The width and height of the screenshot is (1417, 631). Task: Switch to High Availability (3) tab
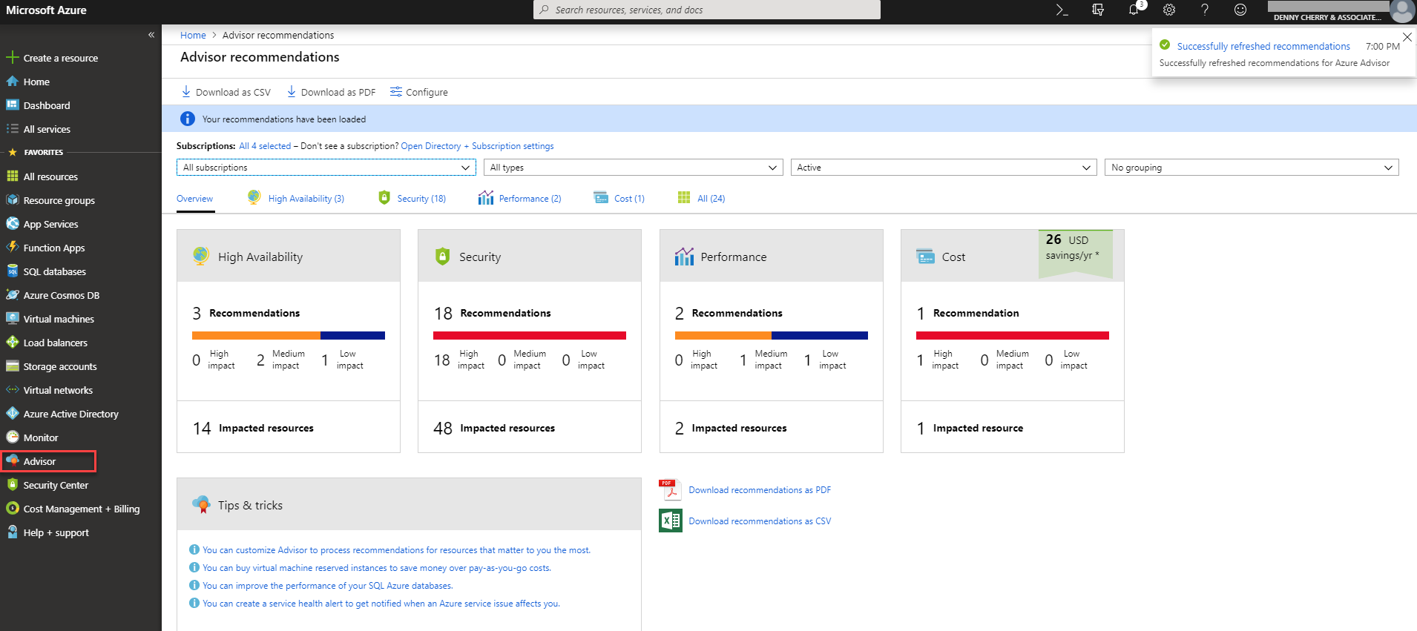coord(296,198)
